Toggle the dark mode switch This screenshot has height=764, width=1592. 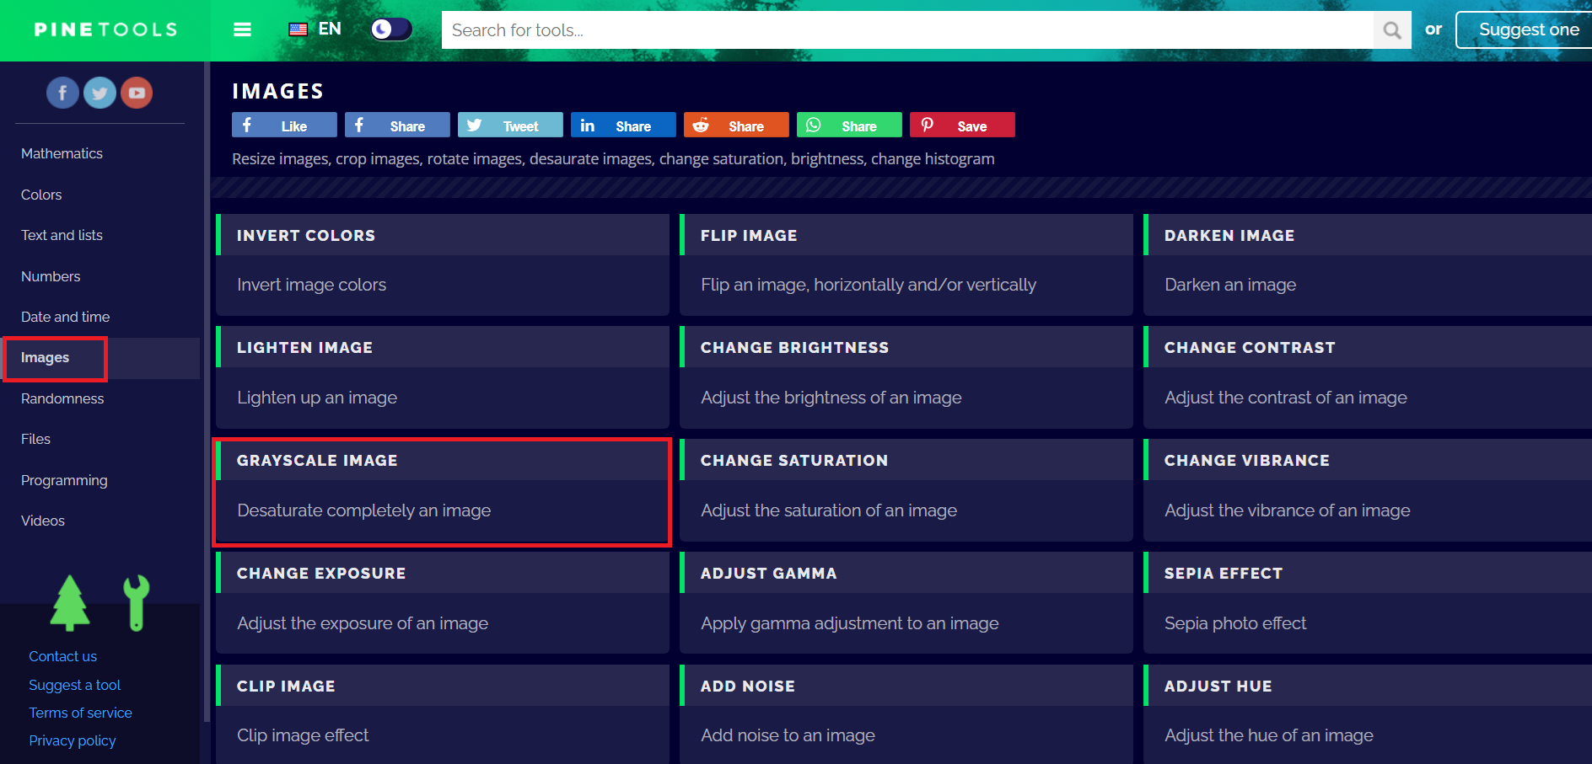coord(391,29)
